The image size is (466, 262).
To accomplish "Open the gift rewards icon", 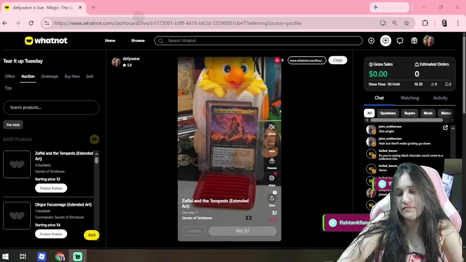I will [x=414, y=41].
